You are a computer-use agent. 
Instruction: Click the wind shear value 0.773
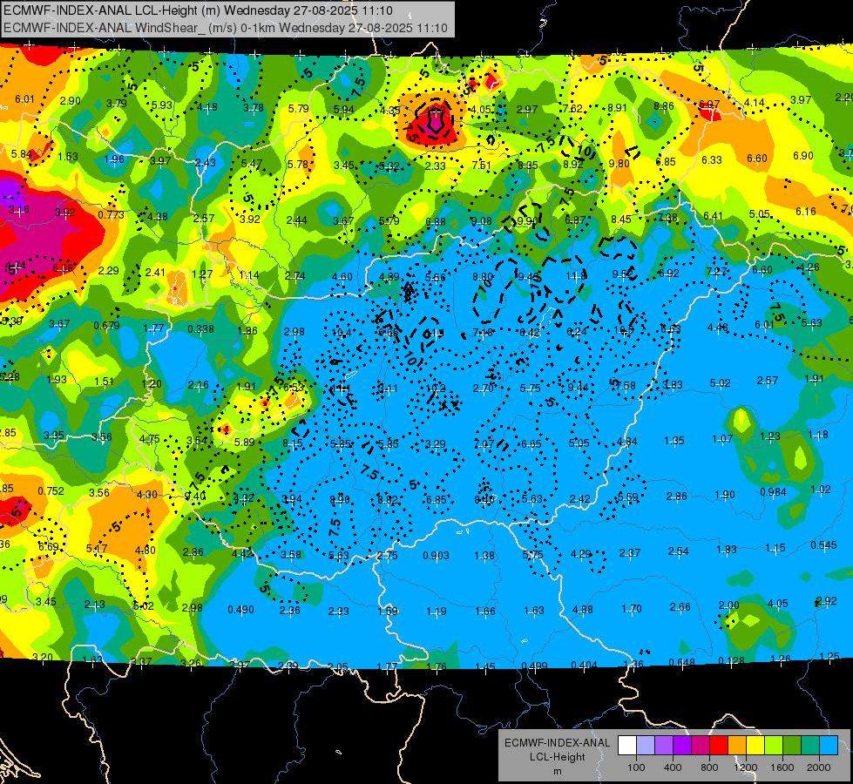(111, 215)
